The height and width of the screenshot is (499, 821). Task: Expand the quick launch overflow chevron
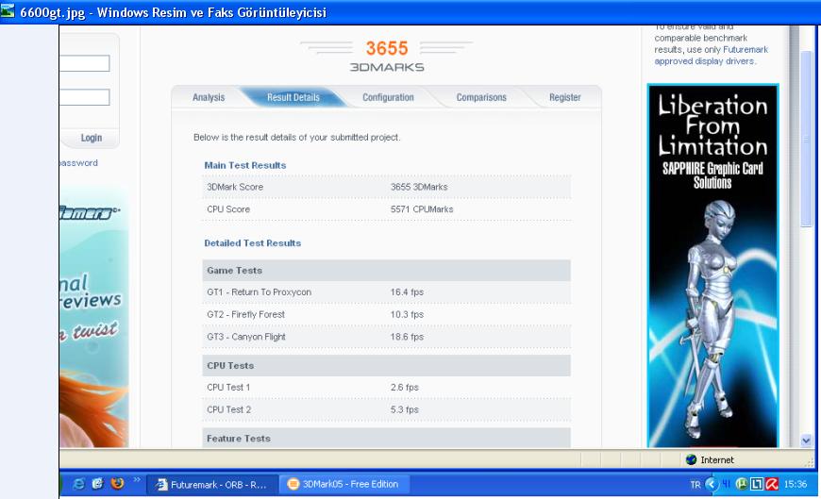[x=137, y=479]
